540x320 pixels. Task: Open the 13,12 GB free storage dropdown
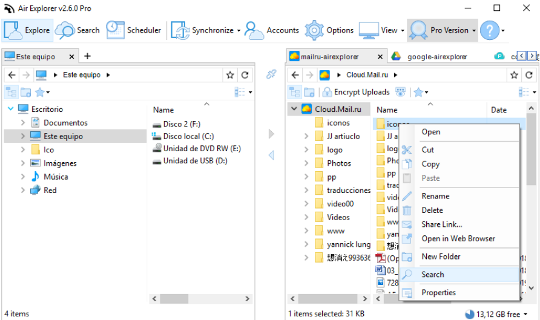point(526,314)
